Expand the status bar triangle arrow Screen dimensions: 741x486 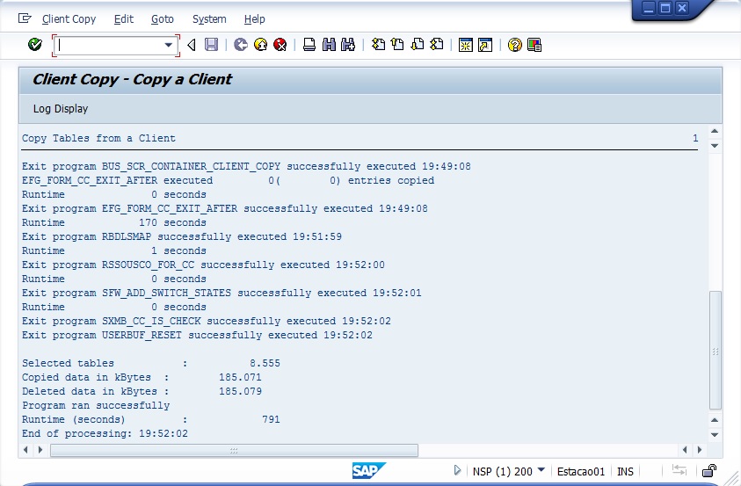[x=458, y=471]
